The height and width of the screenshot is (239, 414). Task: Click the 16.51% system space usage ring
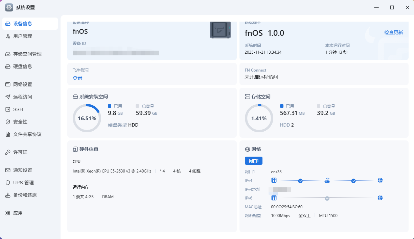87,118
